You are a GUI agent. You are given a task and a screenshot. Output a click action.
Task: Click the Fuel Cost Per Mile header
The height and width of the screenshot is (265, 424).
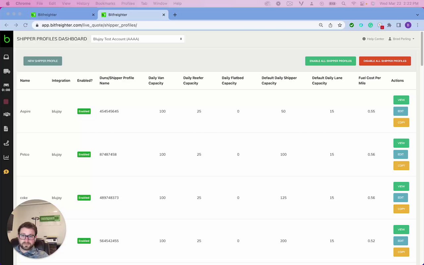click(370, 80)
